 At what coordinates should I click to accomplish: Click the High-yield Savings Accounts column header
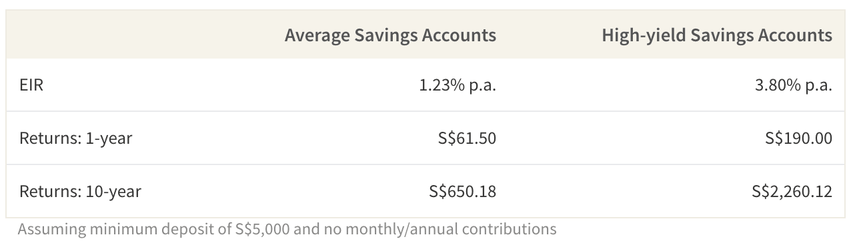pyautogui.click(x=717, y=35)
